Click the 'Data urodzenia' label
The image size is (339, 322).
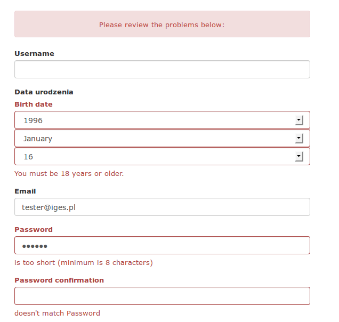[x=44, y=92]
